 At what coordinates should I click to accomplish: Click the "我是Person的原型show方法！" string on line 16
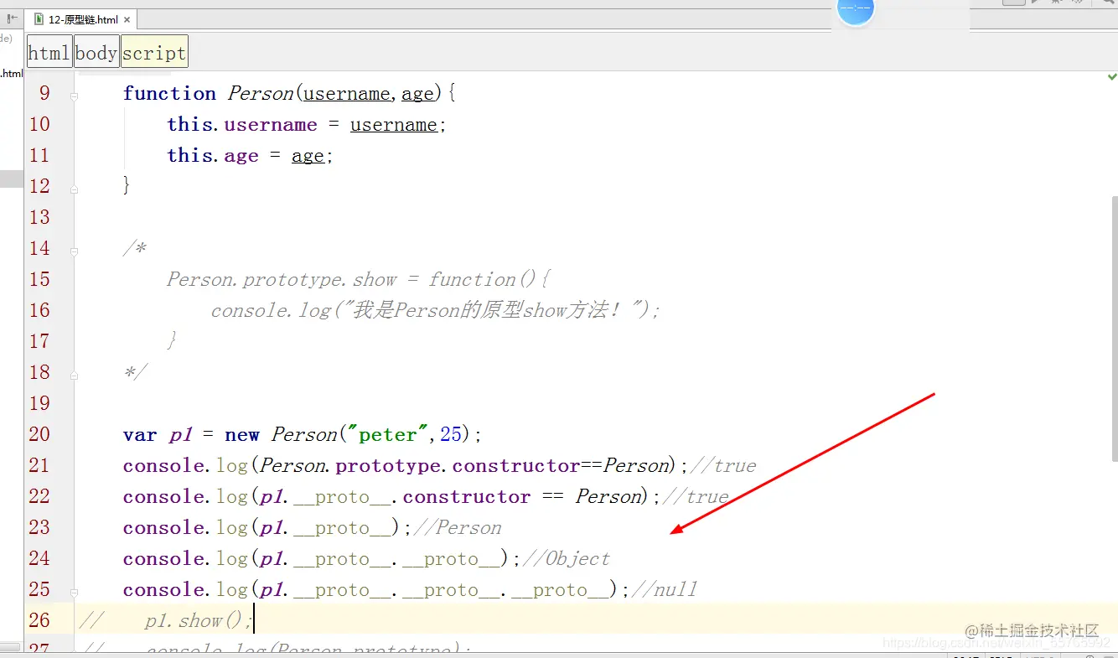pos(493,310)
